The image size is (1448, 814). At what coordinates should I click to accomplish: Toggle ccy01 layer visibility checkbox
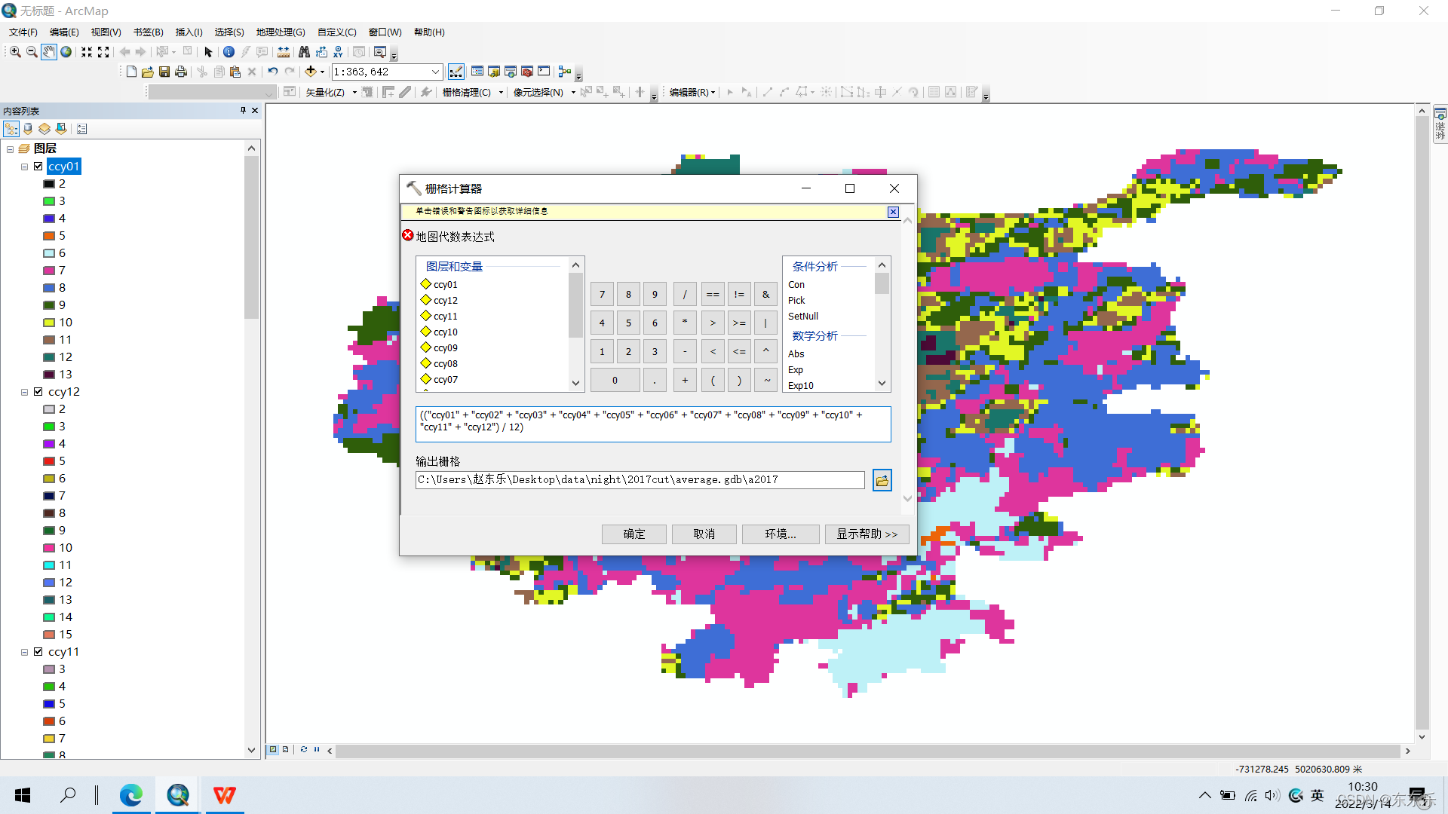point(38,167)
